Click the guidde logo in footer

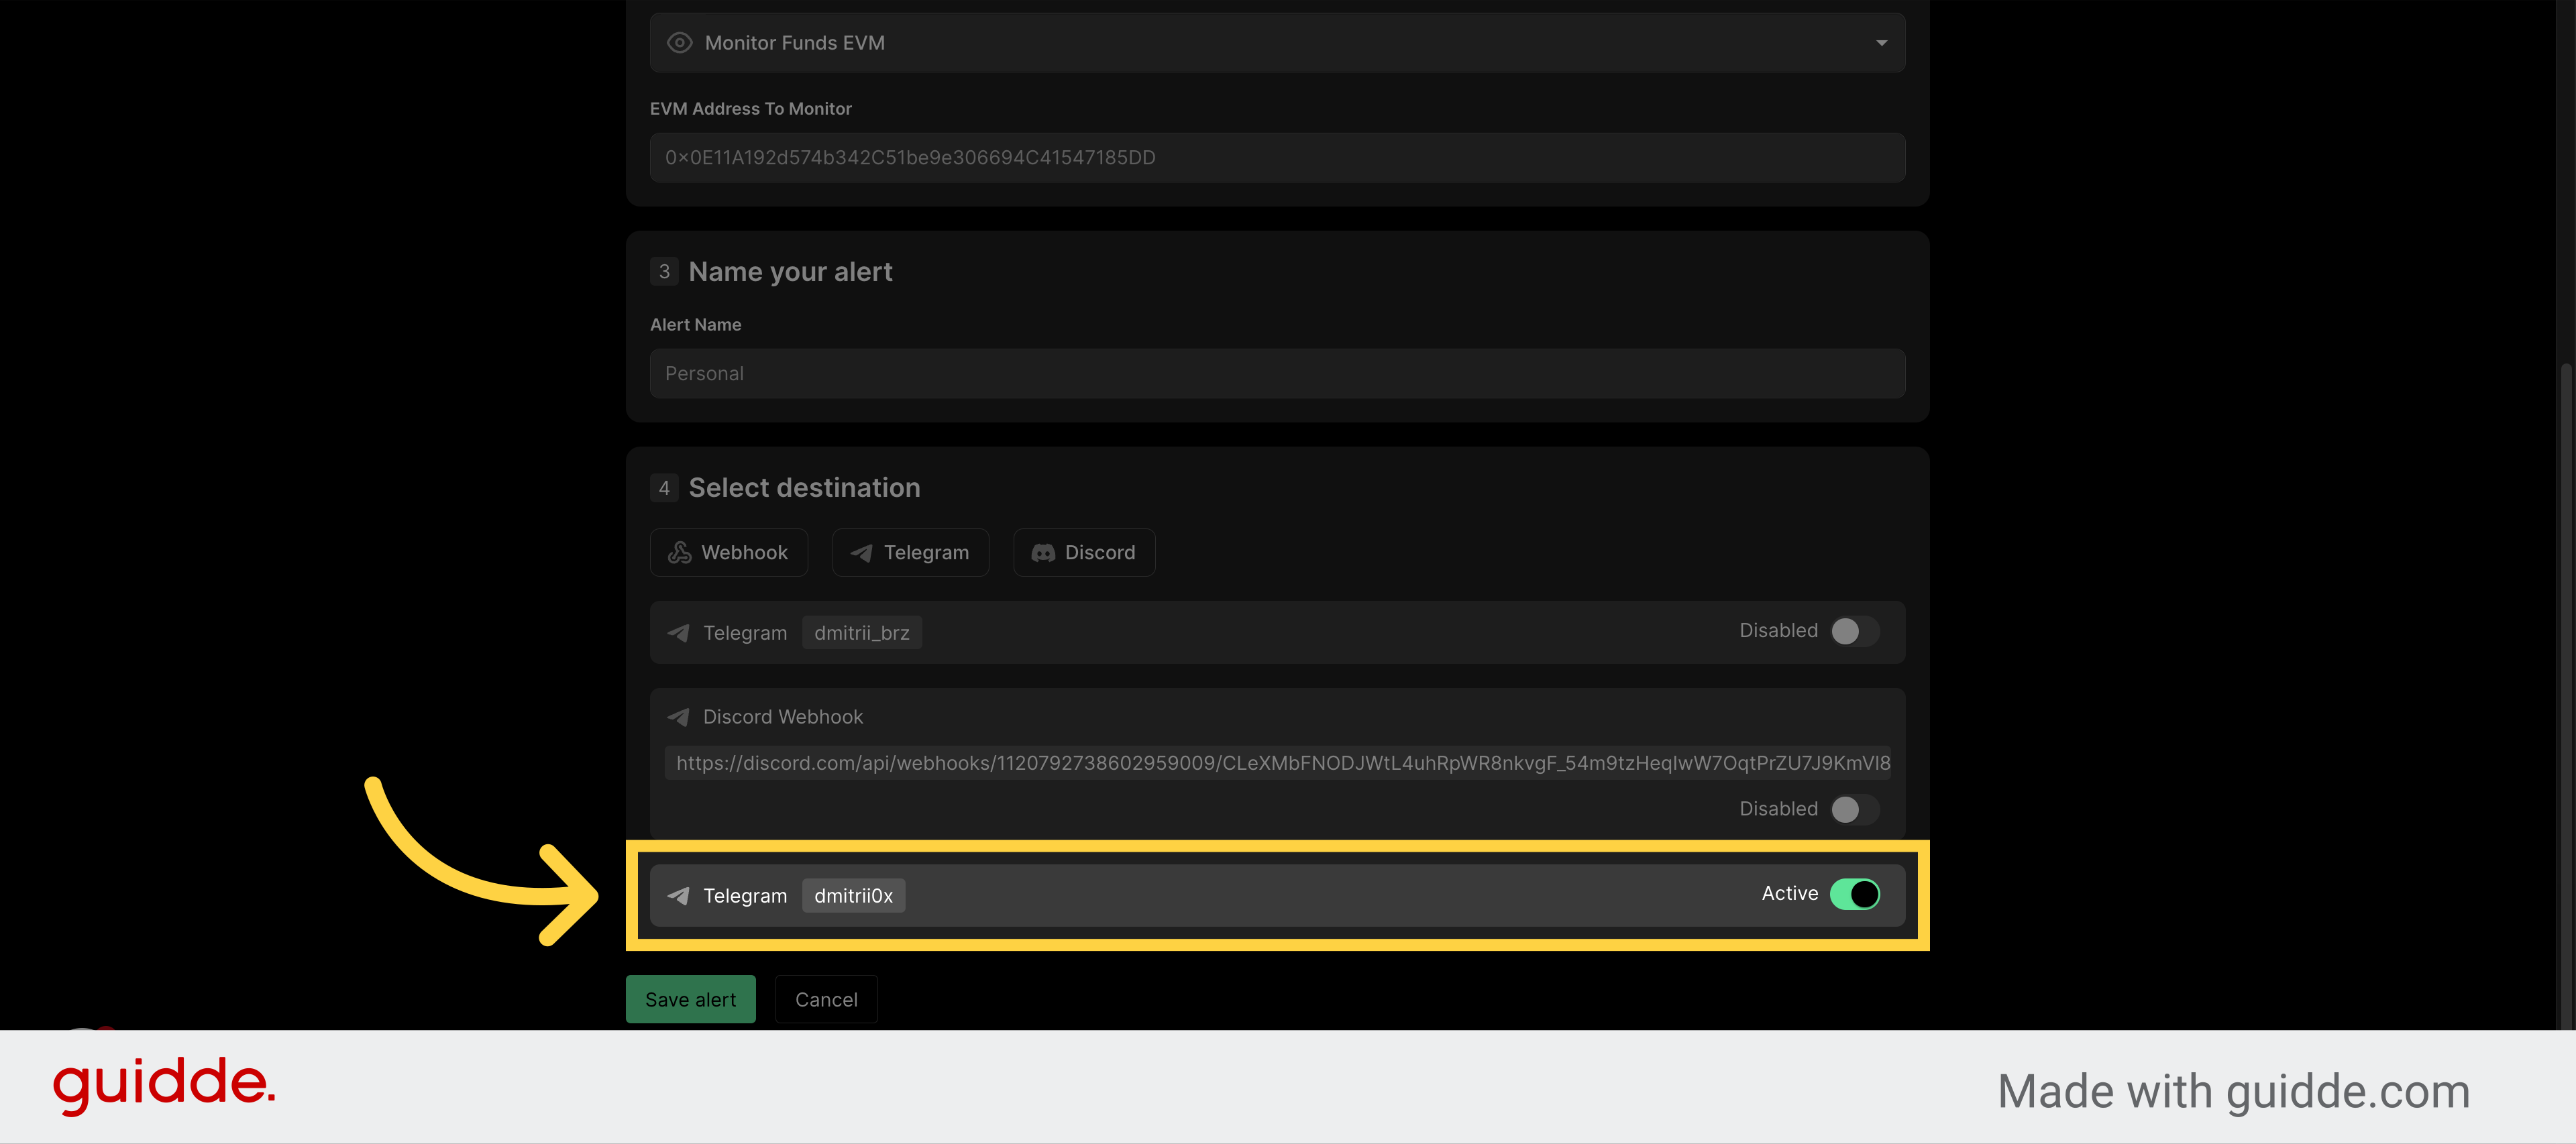pos(164,1084)
